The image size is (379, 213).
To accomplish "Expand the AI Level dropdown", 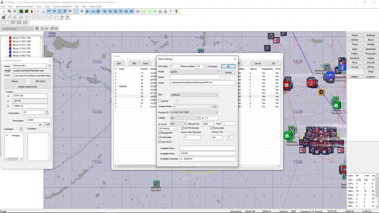I will coord(185,124).
